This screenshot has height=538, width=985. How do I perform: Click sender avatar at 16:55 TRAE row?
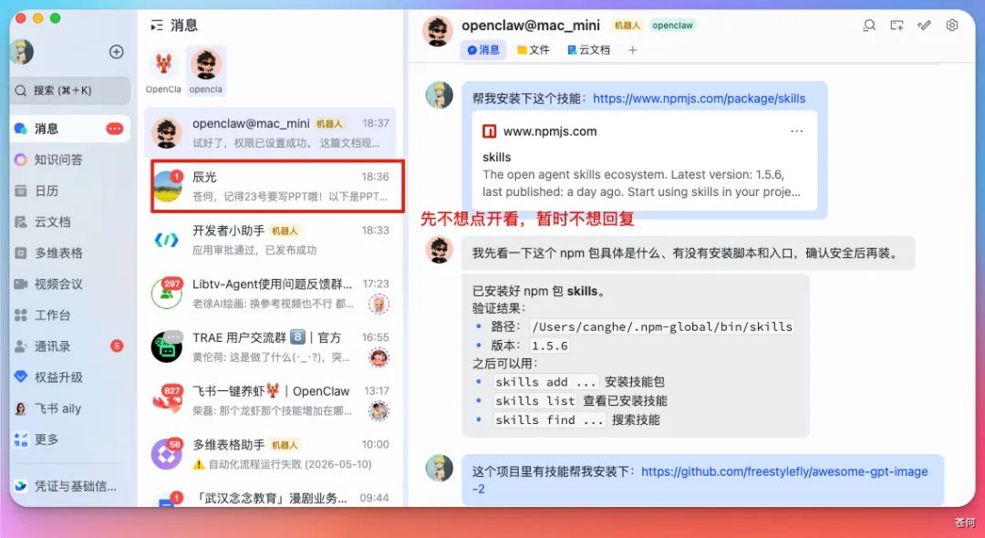378,357
